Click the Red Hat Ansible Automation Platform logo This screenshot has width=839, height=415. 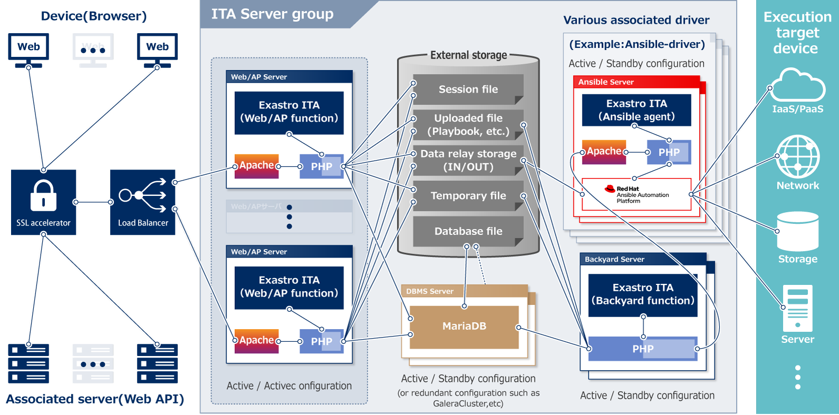point(636,194)
